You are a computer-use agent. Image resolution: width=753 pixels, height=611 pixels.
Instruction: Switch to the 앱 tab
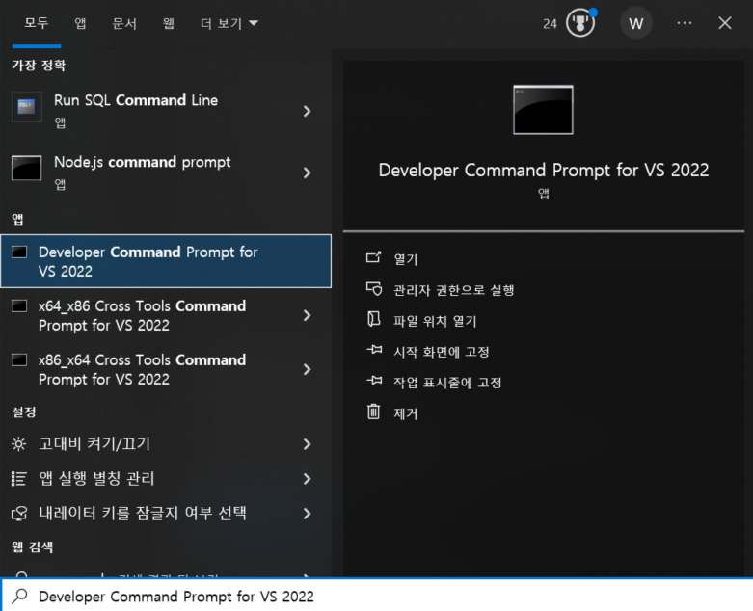80,23
